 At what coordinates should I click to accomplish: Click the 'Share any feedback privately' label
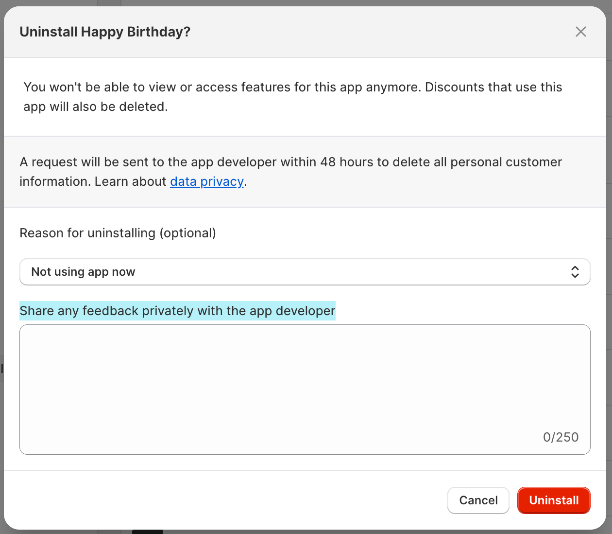tap(177, 311)
